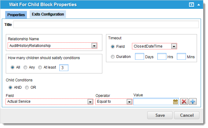Delete condition with red X icon
This screenshot has width=208, height=128.
(184, 101)
